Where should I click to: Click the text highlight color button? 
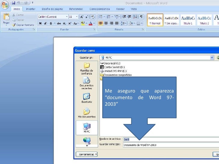click(83, 23)
